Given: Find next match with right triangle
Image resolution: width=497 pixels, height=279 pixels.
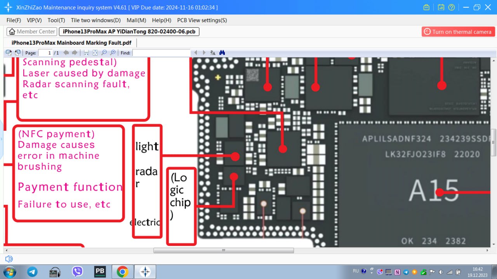Looking at the screenshot, I should (x=204, y=53).
